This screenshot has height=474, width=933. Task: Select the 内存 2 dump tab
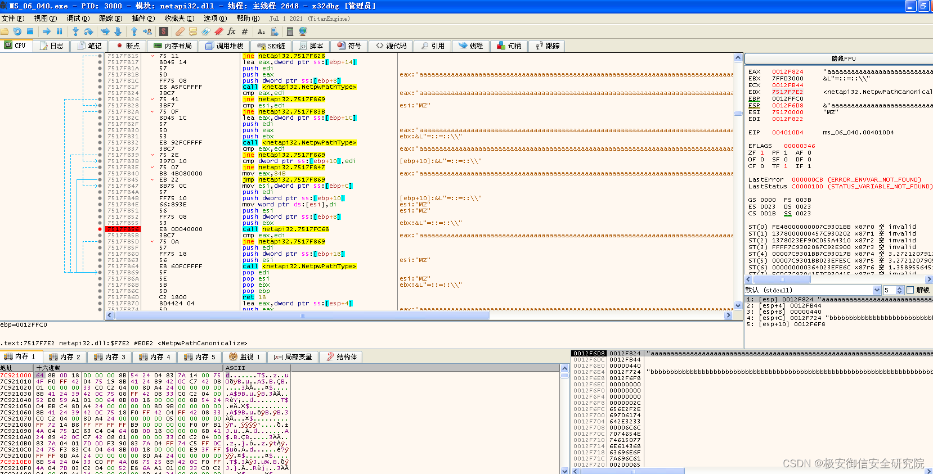pyautogui.click(x=64, y=356)
